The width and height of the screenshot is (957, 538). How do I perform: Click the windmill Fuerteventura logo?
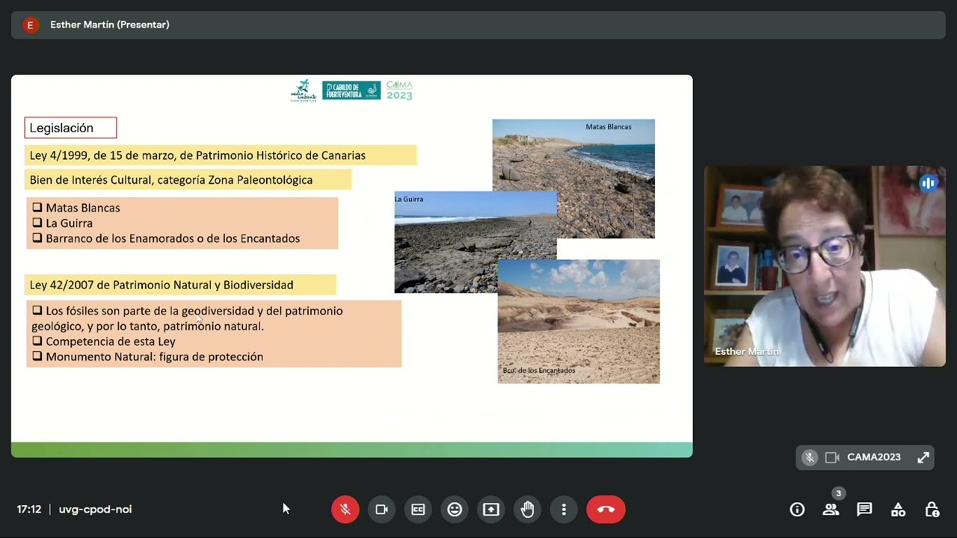pyautogui.click(x=303, y=90)
